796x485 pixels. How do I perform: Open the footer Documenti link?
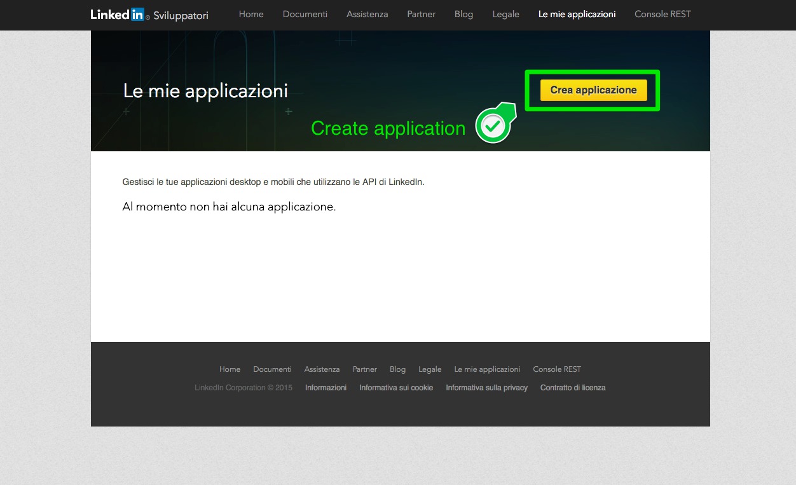272,369
